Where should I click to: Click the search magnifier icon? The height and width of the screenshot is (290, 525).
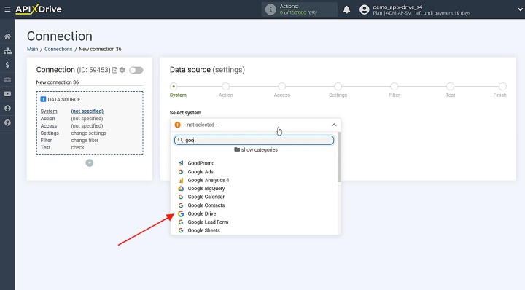pos(180,140)
